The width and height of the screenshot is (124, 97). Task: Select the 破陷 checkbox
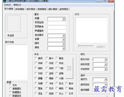pos(57,88)
